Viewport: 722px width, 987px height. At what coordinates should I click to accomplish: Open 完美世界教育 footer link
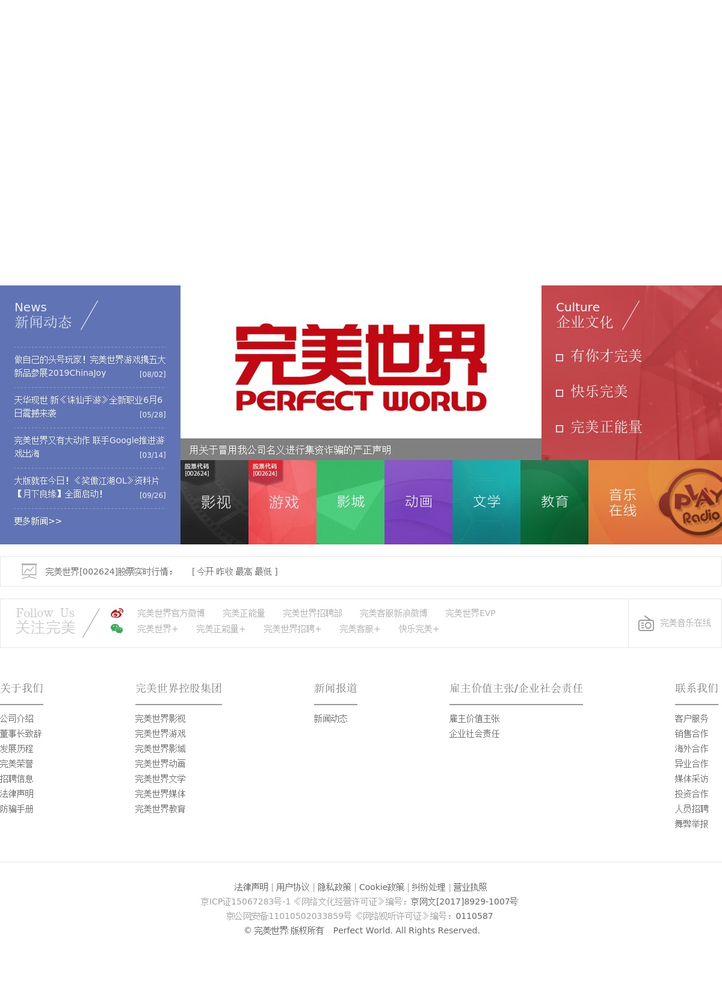click(x=161, y=809)
